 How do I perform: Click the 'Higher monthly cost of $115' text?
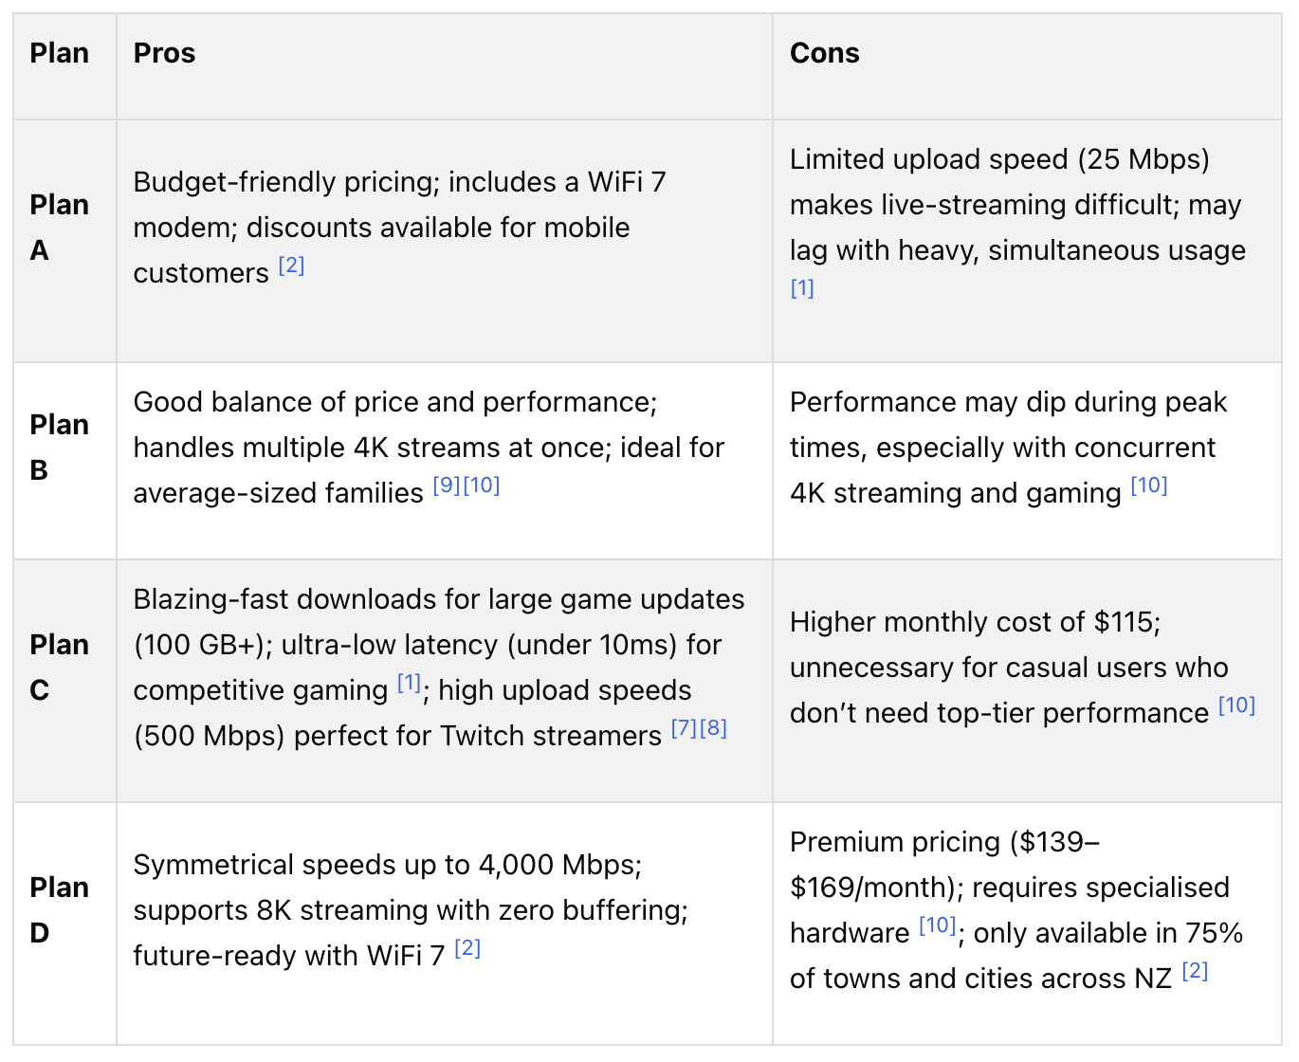coord(974,622)
